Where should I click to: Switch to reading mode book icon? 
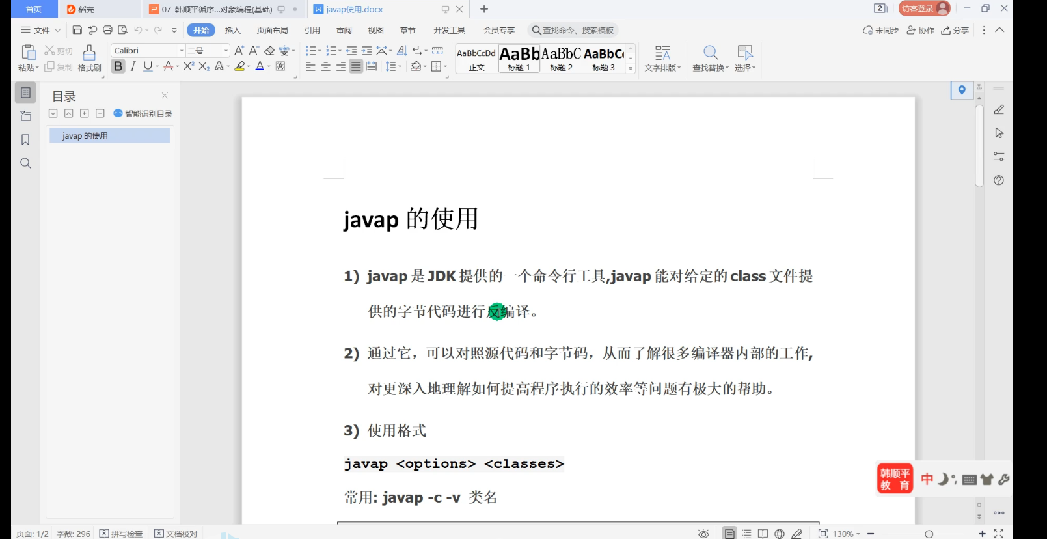(763, 533)
